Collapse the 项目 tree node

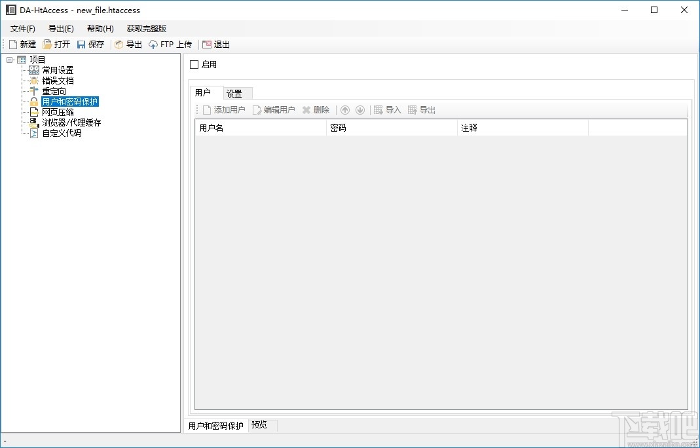click(9, 59)
